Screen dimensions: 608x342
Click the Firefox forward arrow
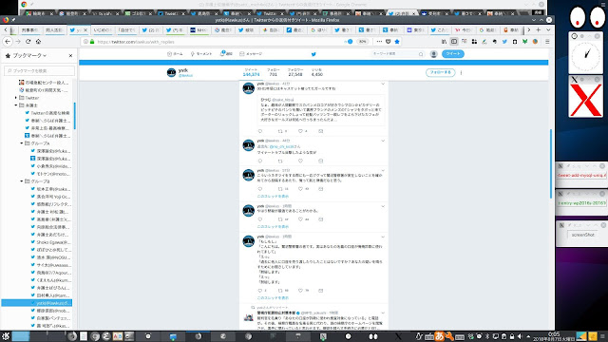coord(18,42)
